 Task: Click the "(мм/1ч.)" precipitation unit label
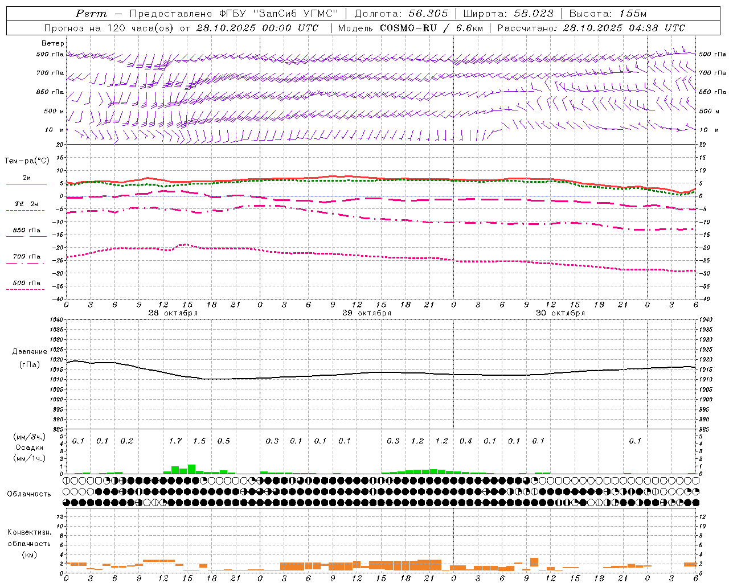click(x=30, y=458)
